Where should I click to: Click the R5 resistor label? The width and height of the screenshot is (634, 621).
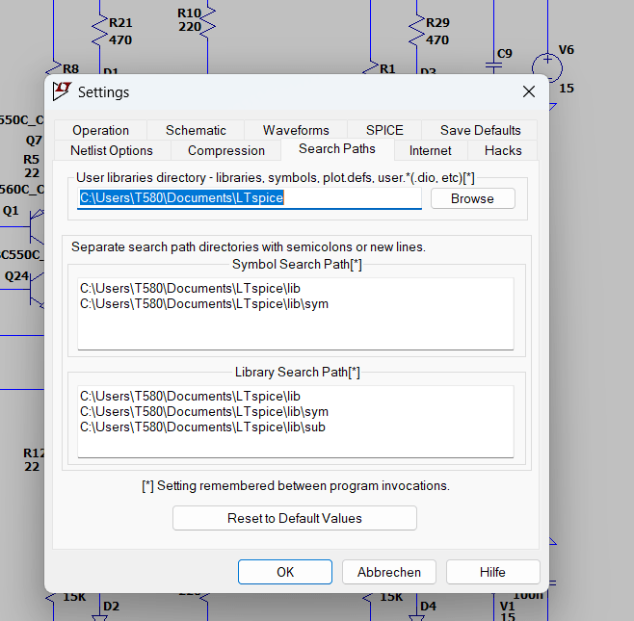click(31, 159)
